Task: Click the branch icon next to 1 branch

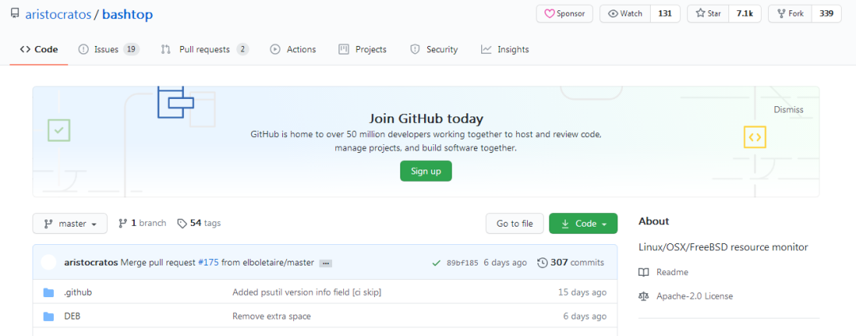Action: (122, 223)
